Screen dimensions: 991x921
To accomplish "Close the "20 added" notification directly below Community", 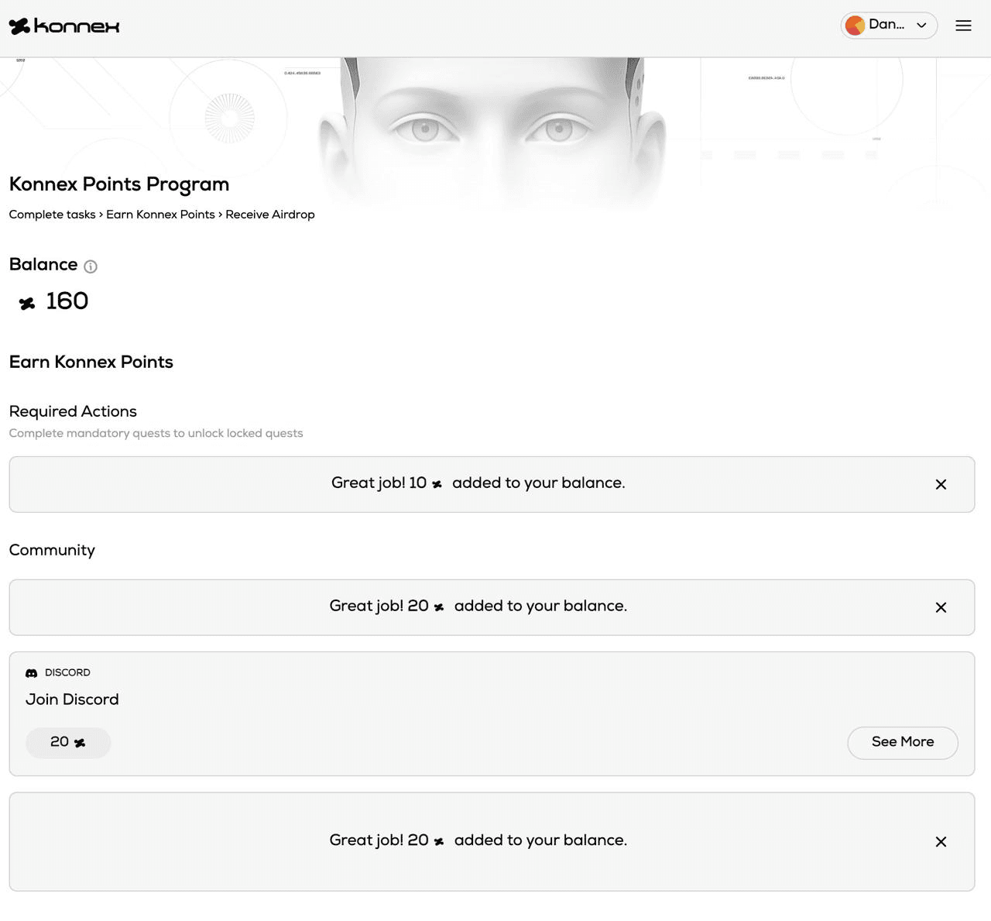I will [941, 607].
